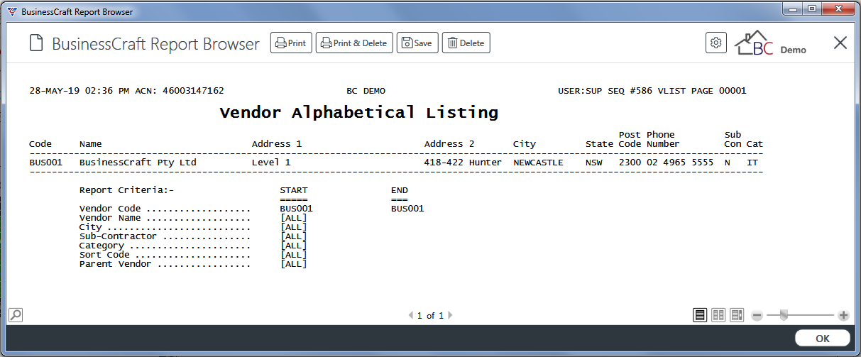Click vendor code BUS001 in table row
861x357 pixels.
[46, 163]
